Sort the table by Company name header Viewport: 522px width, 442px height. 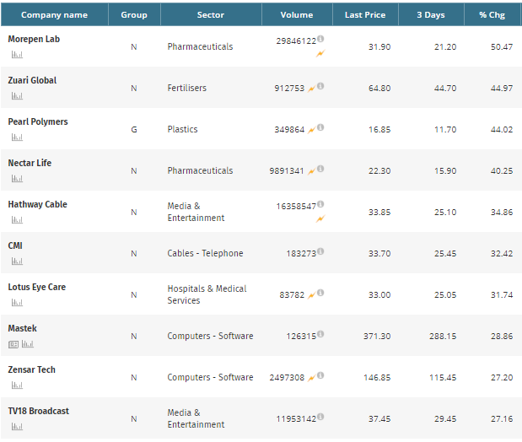point(54,14)
